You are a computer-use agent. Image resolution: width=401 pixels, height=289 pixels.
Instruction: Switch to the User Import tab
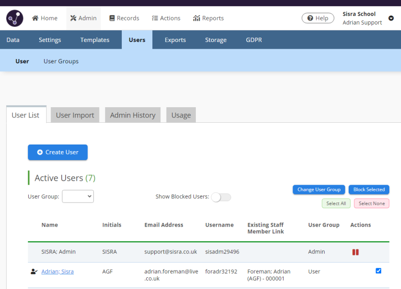pyautogui.click(x=75, y=115)
